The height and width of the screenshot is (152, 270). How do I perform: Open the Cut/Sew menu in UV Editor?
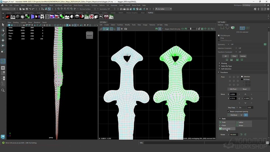(120, 25)
